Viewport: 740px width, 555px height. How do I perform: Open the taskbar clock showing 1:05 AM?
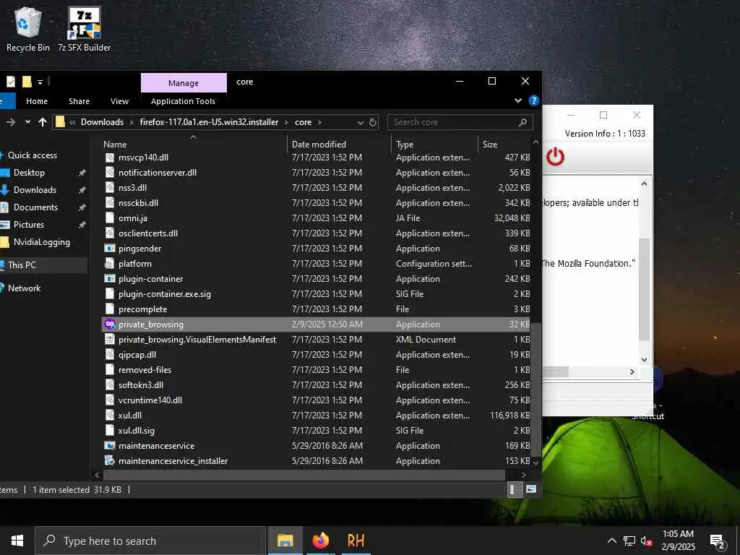click(678, 541)
